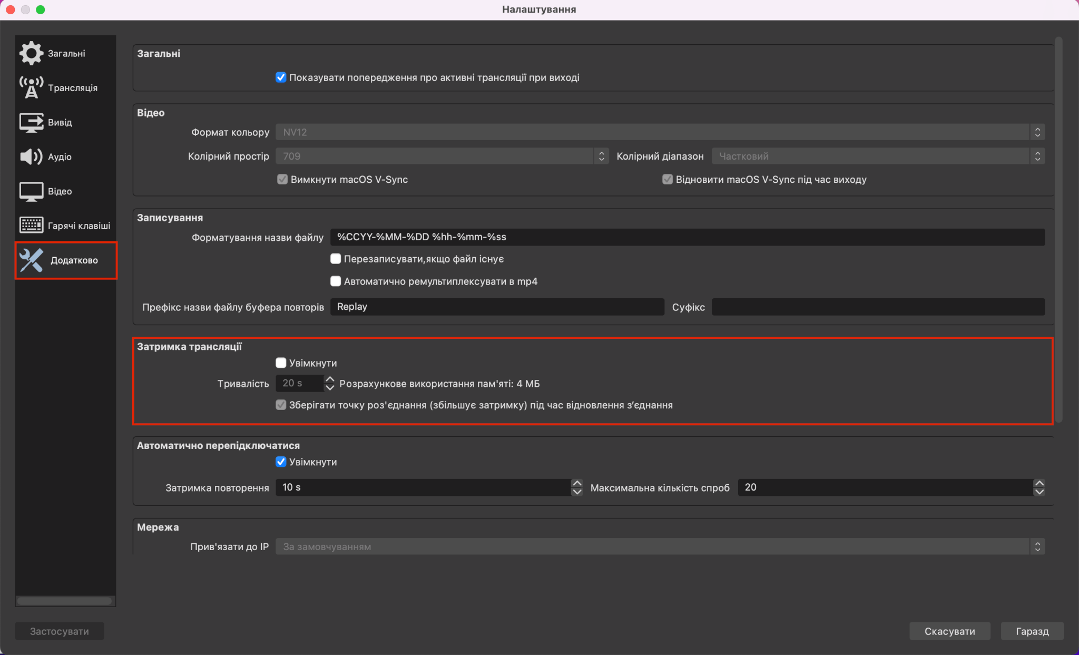
Task: Select the Гарячі клавіші keyboard icon
Action: coord(31,226)
